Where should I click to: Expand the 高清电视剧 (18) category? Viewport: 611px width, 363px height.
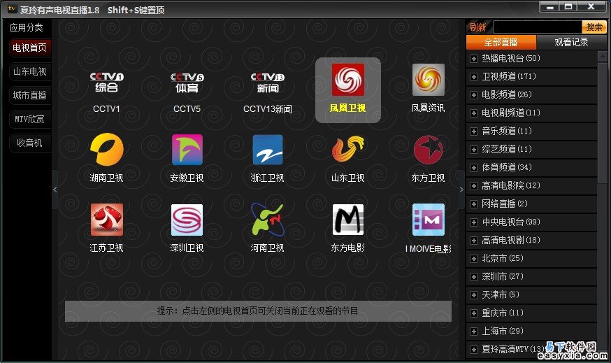(473, 241)
